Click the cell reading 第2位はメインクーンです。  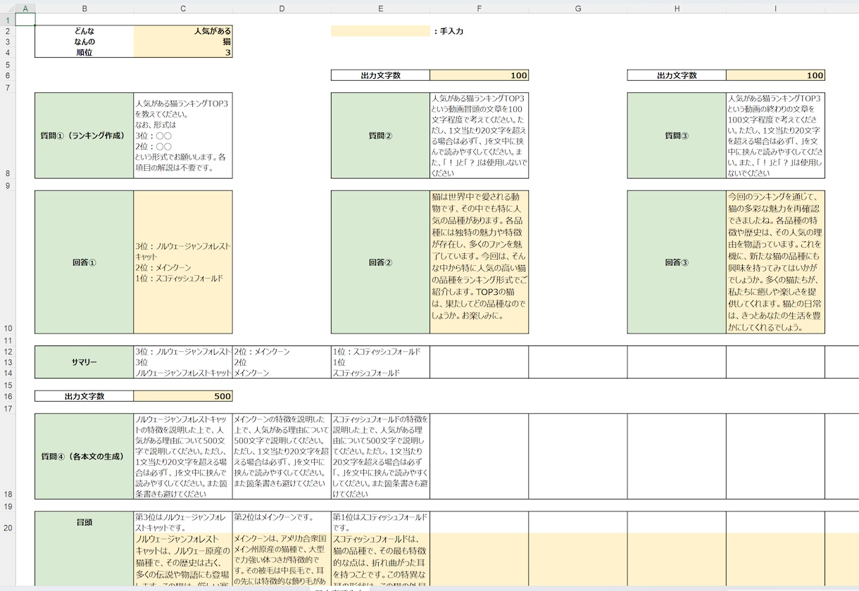(x=282, y=522)
